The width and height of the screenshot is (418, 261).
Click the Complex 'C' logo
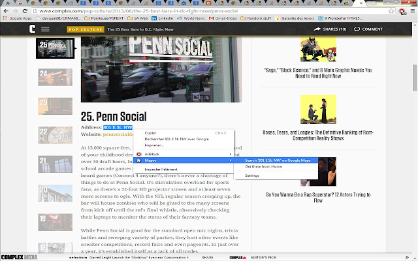(x=32, y=29)
